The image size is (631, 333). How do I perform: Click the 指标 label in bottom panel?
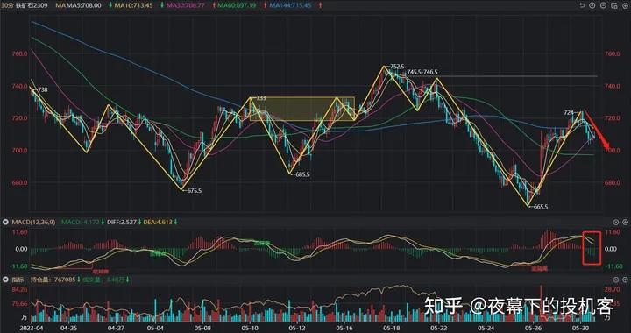pyautogui.click(x=18, y=280)
